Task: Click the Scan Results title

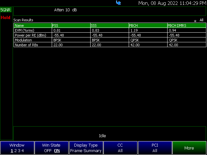Action: click(x=23, y=20)
